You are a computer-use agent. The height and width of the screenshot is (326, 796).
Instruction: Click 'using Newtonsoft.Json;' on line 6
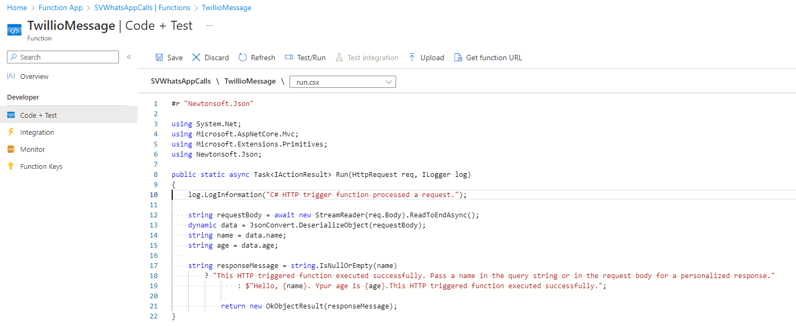coord(216,154)
